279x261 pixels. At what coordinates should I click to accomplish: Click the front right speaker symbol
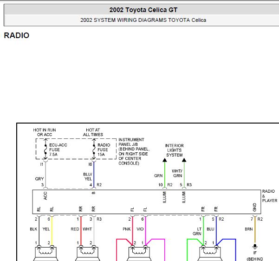pyautogui.click(x=210, y=254)
